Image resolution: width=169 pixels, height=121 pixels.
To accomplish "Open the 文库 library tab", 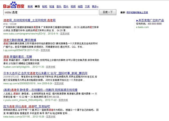I will tap(87, 7).
